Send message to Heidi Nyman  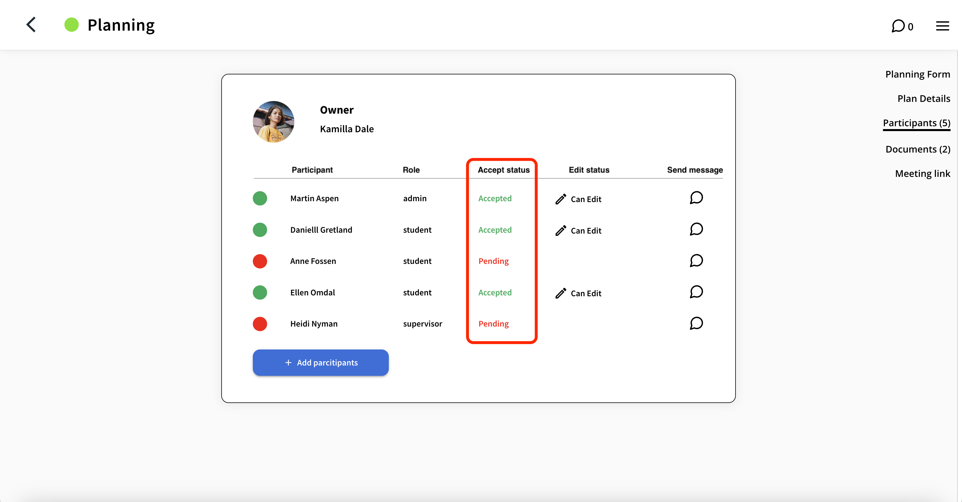coord(696,323)
